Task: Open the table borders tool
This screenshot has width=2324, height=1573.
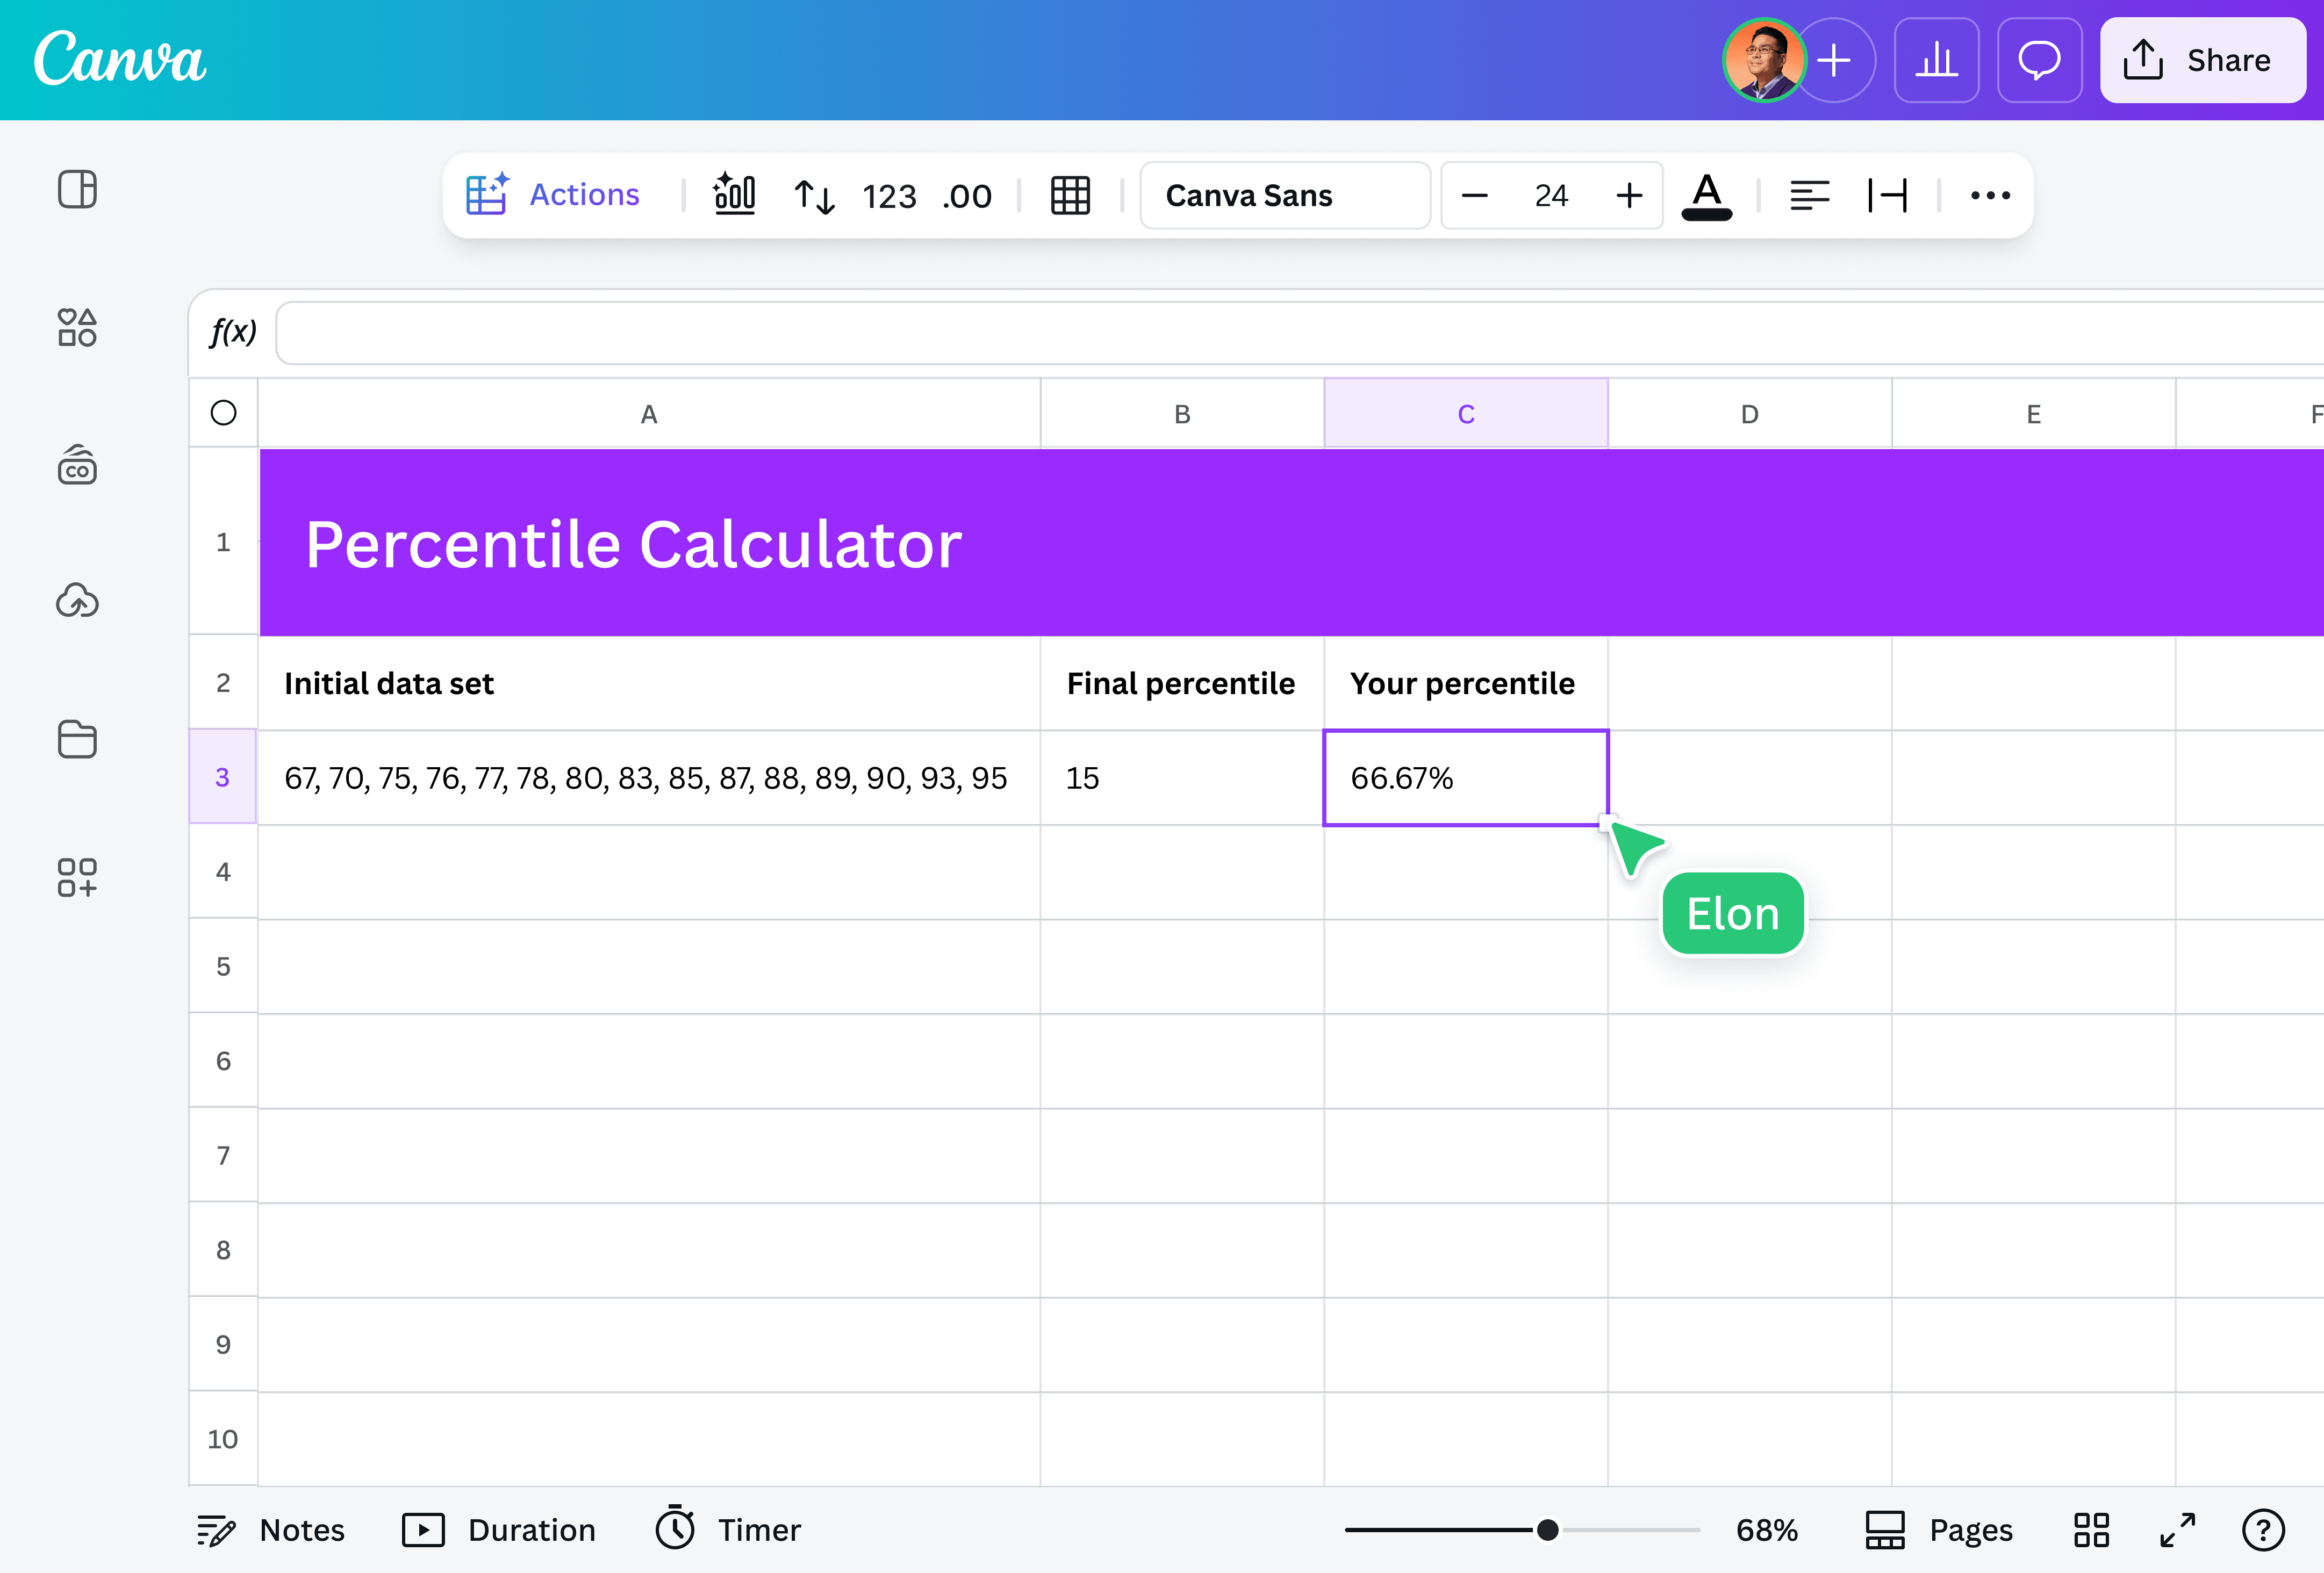Action: 1070,196
